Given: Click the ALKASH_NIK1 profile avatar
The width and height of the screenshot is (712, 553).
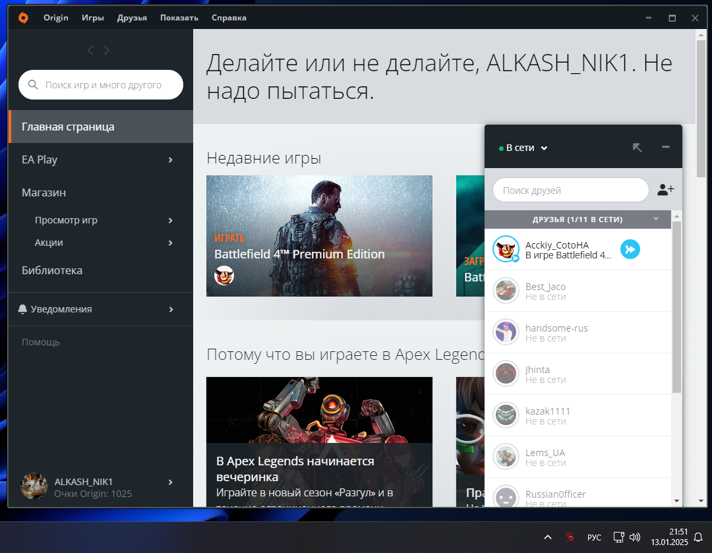Looking at the screenshot, I should (x=34, y=486).
